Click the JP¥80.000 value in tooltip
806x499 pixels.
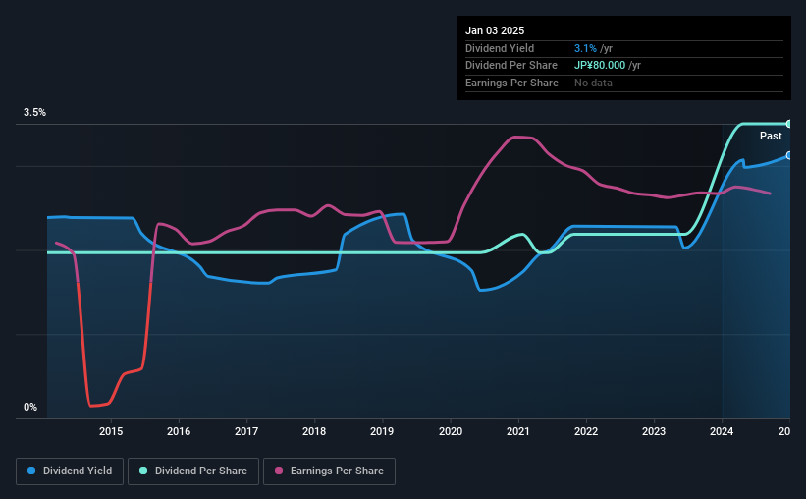[x=600, y=66]
